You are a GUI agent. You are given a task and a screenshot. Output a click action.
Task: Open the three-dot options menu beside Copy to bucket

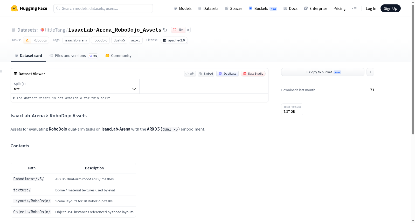[x=370, y=72]
